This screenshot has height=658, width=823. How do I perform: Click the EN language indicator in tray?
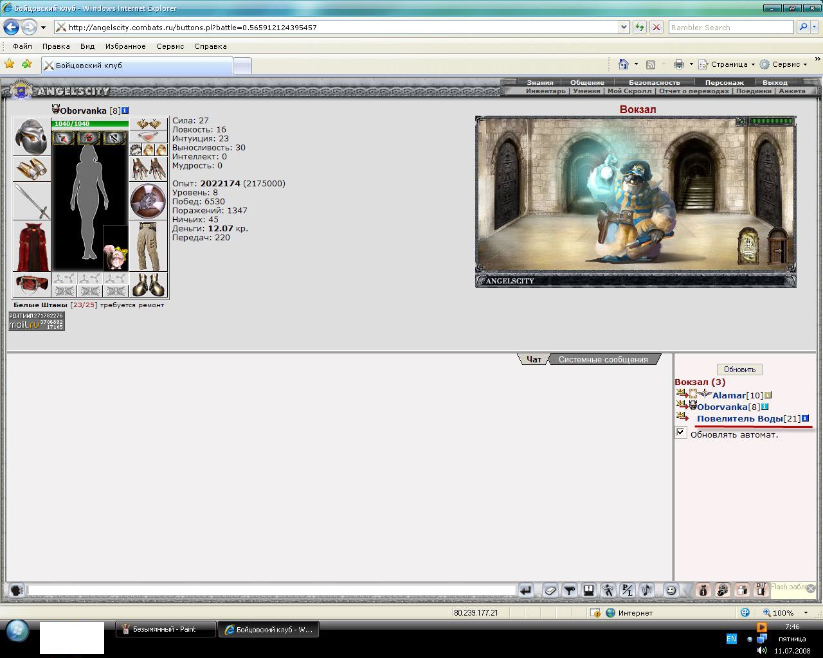pos(731,639)
